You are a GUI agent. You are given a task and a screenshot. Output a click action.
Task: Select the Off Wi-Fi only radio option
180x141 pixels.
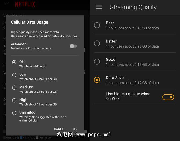pyautogui.click(x=14, y=62)
